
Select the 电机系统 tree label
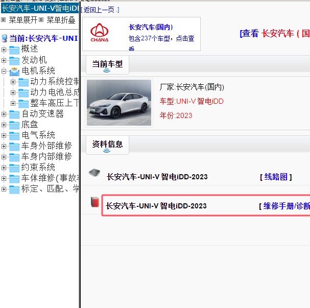click(38, 71)
